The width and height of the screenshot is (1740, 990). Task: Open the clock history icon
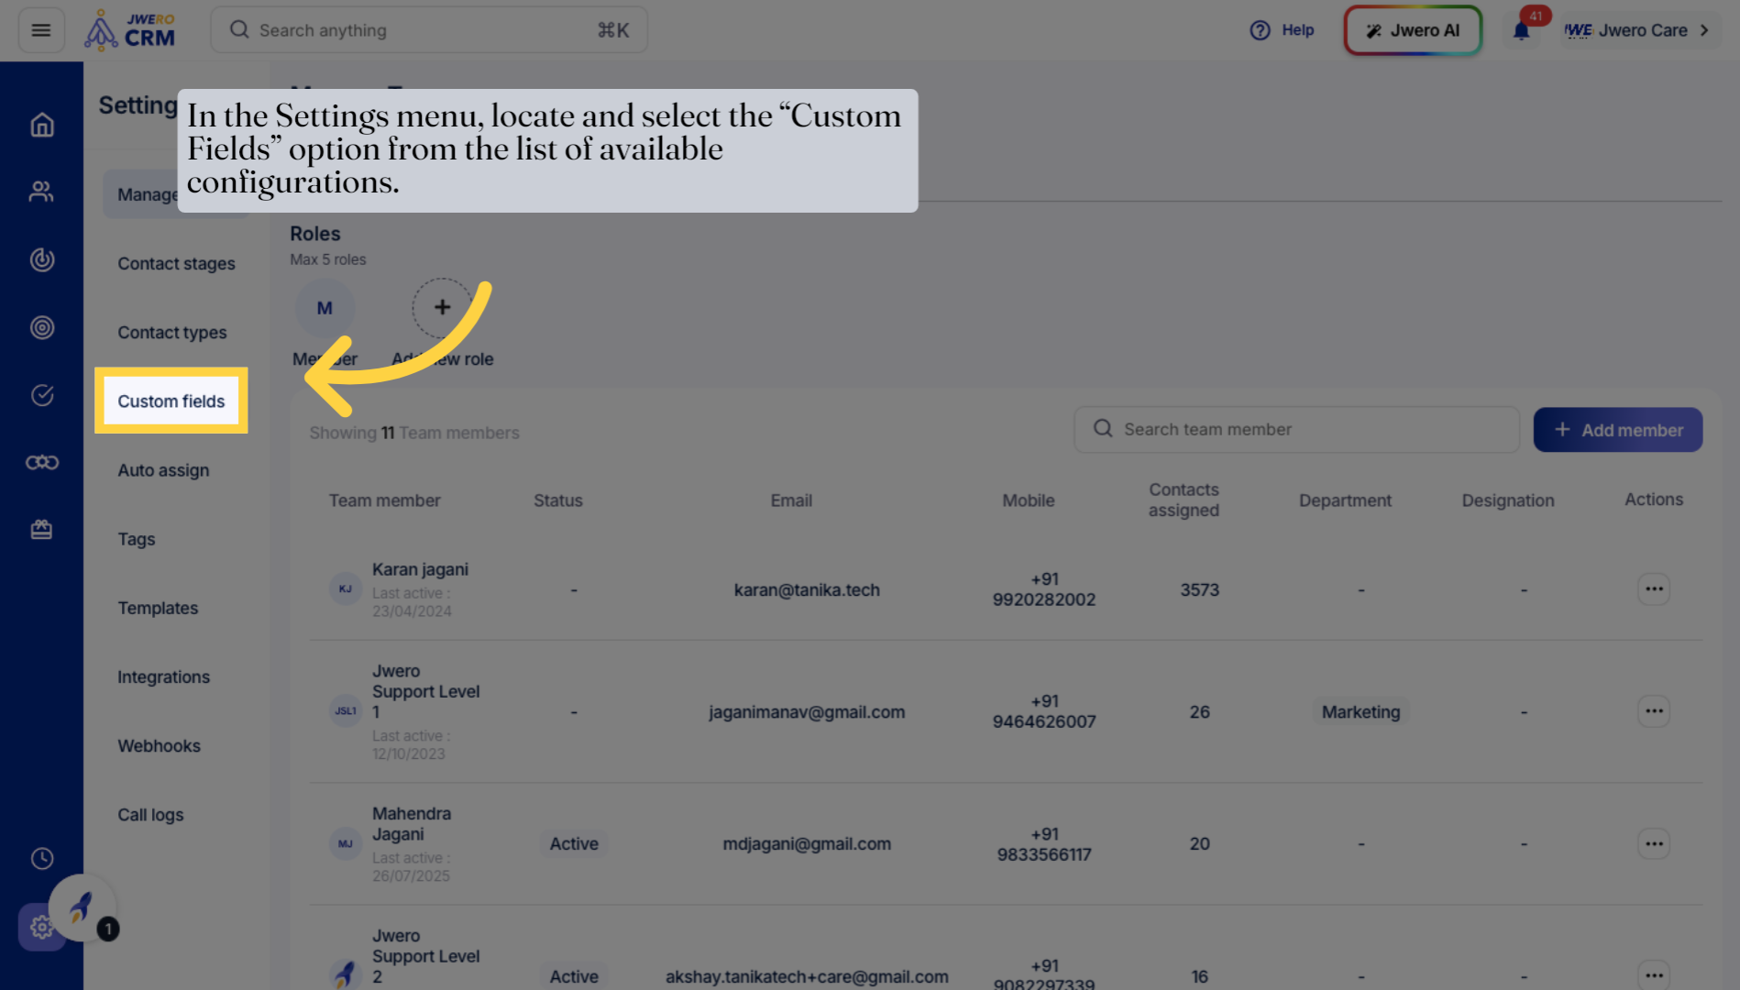tap(42, 858)
